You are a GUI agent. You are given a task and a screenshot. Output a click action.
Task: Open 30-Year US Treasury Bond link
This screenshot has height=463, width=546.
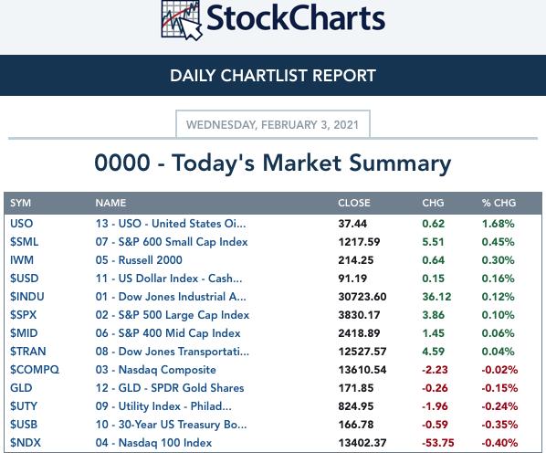click(171, 425)
